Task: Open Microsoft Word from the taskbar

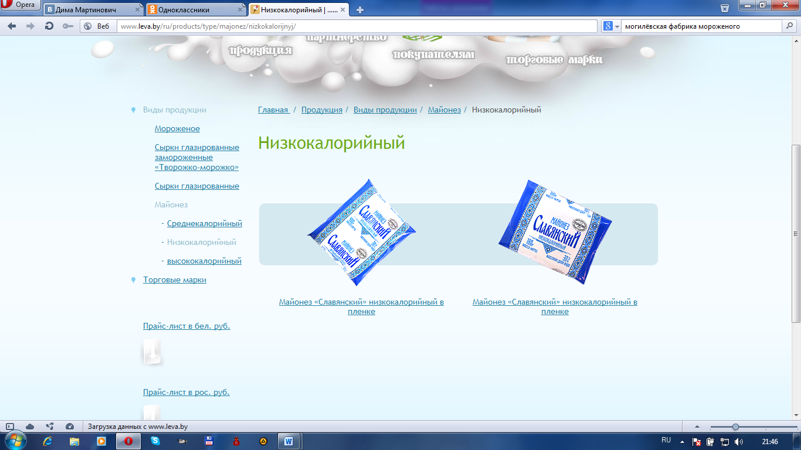Action: coord(289,441)
